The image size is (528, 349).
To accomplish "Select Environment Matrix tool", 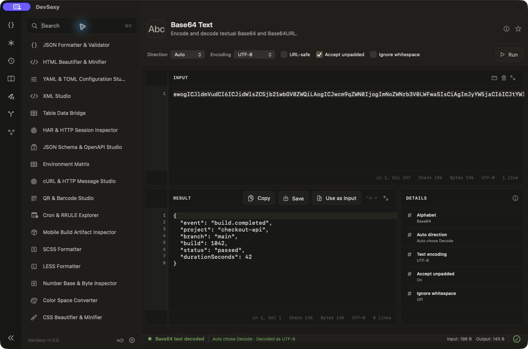I will (x=81, y=164).
